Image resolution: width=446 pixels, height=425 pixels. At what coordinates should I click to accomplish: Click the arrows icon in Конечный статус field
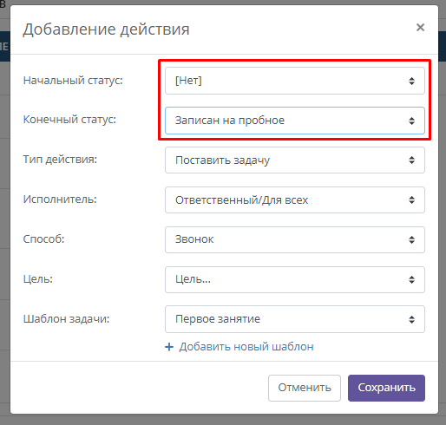(411, 121)
